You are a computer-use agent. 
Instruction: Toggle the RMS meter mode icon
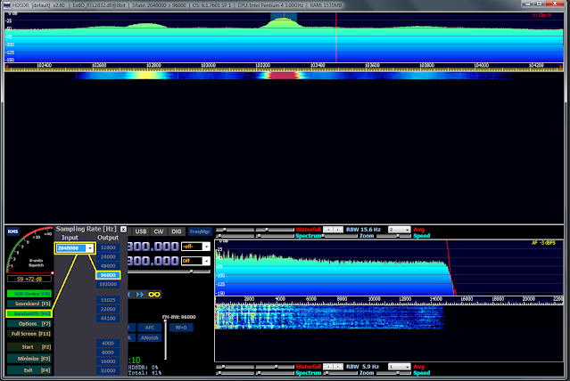coord(12,231)
